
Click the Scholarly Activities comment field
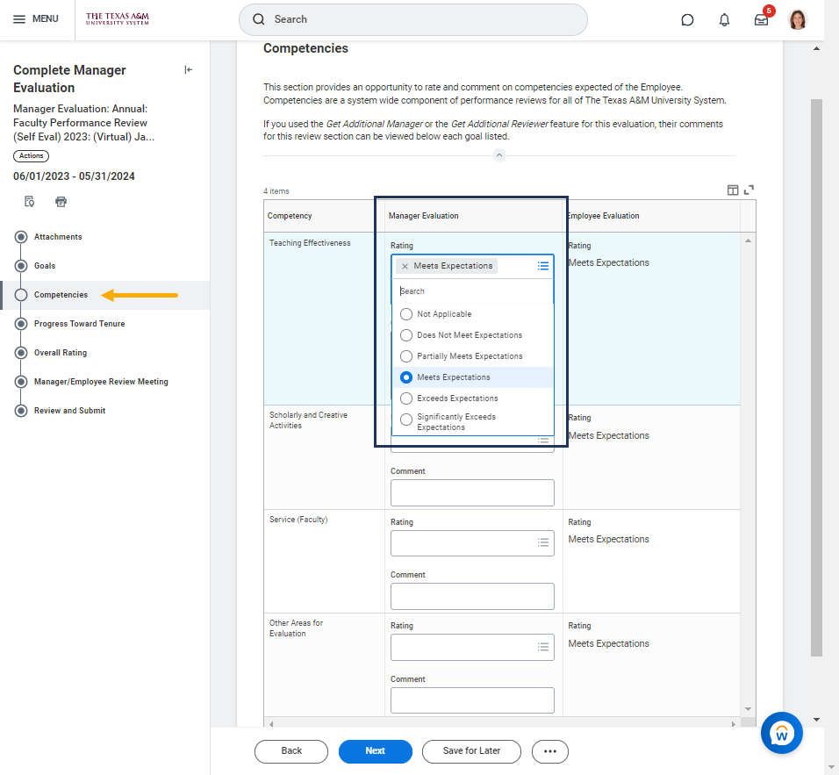click(x=472, y=492)
